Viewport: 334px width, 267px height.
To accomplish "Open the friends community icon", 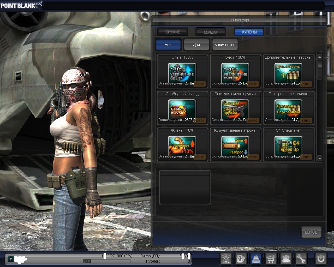I will pos(286,259).
